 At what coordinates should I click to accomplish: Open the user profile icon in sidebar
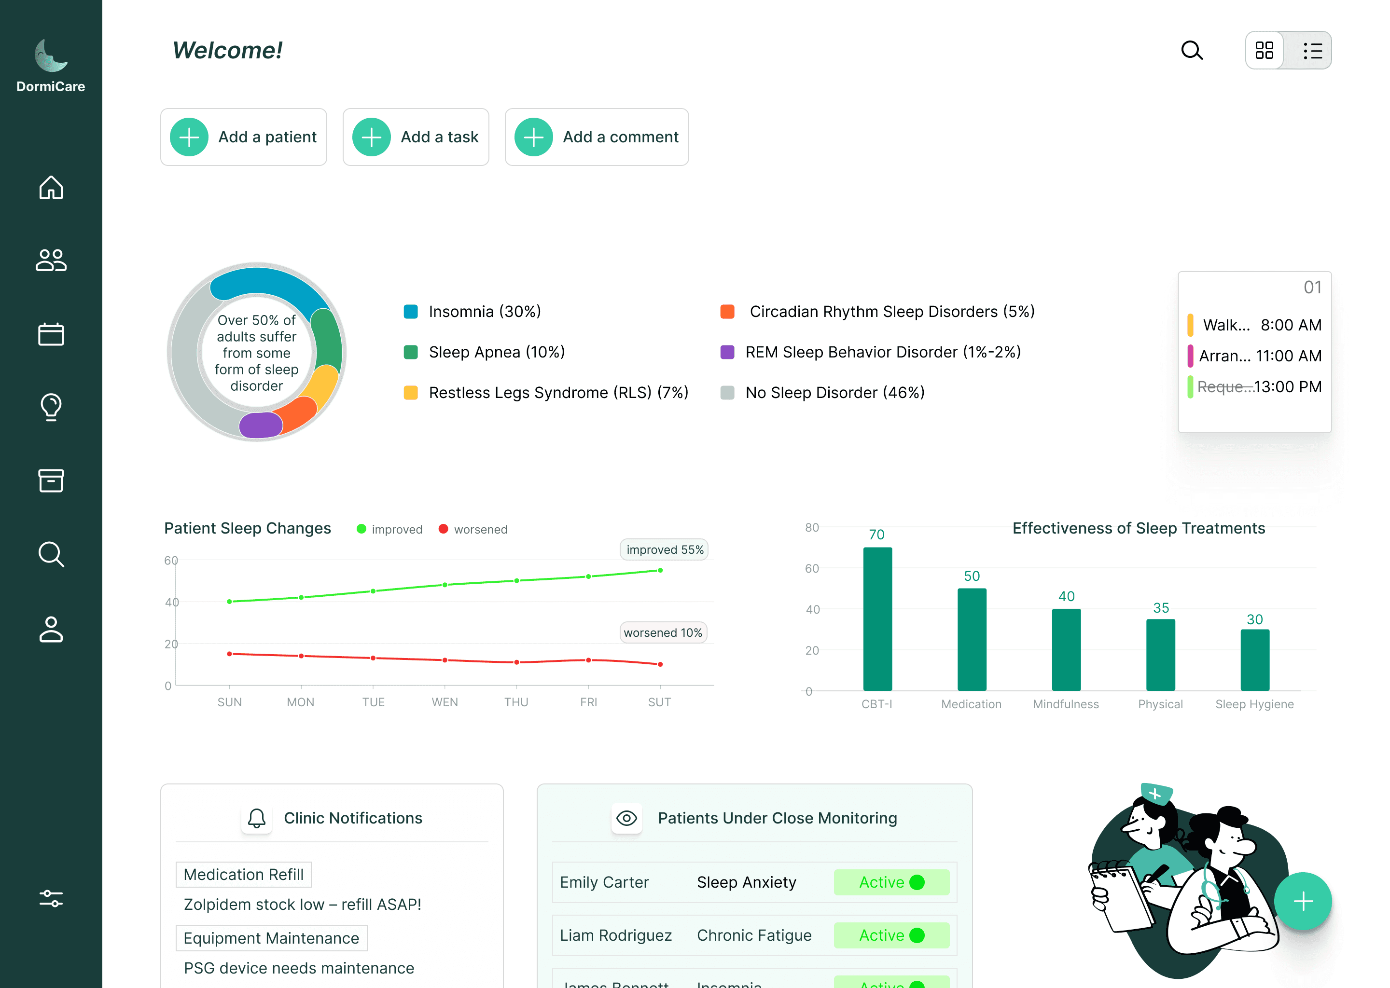(x=51, y=629)
